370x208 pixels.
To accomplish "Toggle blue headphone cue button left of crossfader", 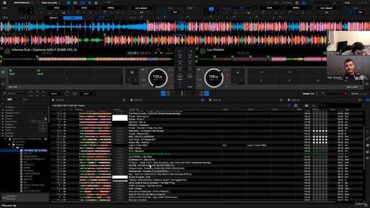I will (x=163, y=94).
